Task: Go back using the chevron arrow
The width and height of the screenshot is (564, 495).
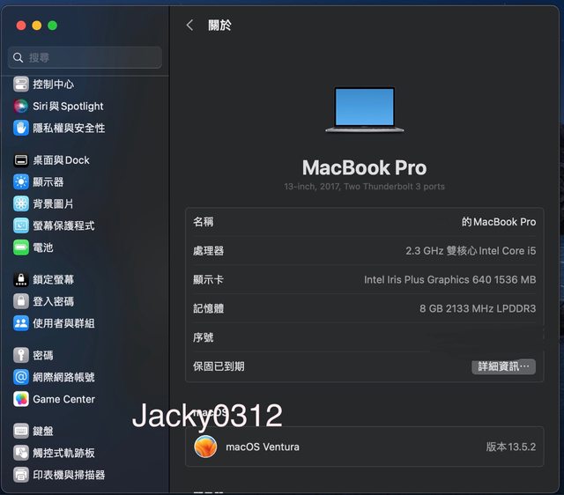Action: pos(189,26)
